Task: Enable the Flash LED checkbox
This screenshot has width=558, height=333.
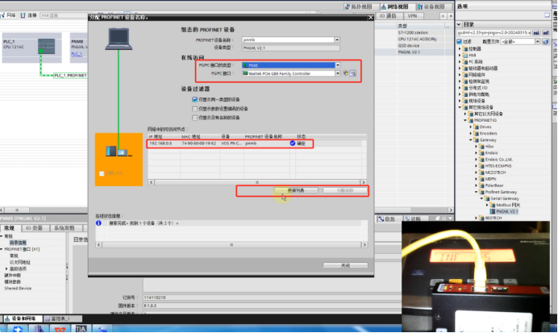Action: (x=102, y=173)
